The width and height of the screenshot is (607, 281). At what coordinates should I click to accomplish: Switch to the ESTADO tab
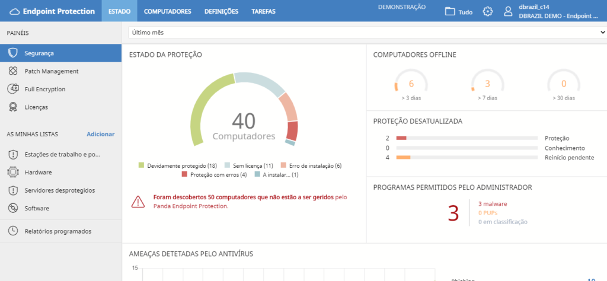point(119,11)
